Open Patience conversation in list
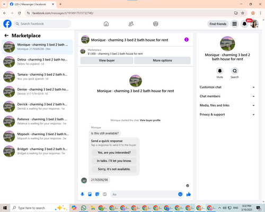This screenshot has width=265, height=212. coord(37,121)
